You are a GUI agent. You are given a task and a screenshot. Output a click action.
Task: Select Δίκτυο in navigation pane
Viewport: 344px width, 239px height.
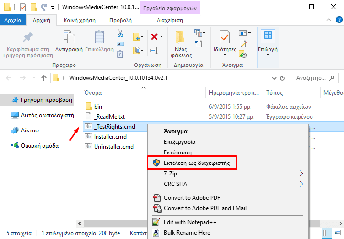(x=25, y=130)
